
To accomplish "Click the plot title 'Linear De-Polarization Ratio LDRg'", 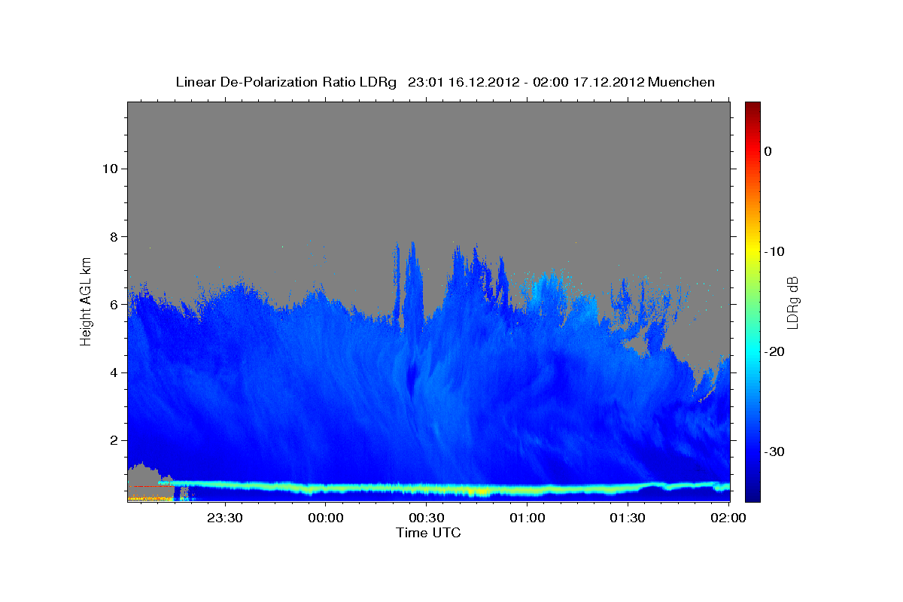I will (285, 82).
